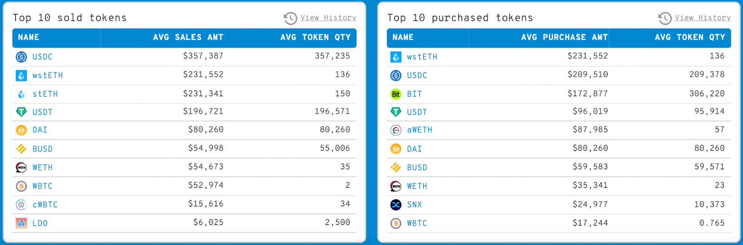Sort purchased tokens by AVG PURCHASE AMT

pos(564,37)
